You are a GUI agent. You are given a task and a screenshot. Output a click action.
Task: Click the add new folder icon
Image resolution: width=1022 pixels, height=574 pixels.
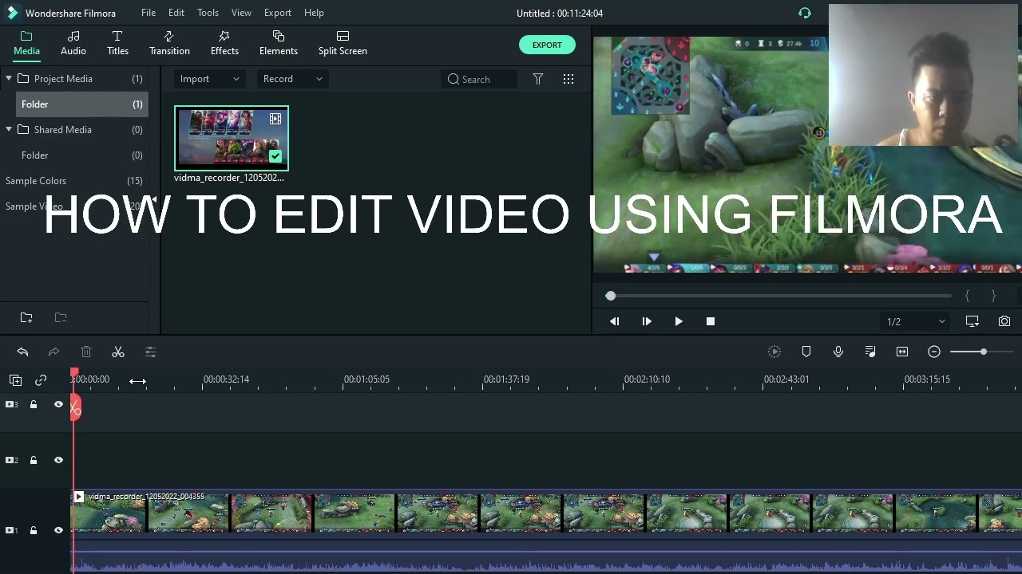[26, 317]
